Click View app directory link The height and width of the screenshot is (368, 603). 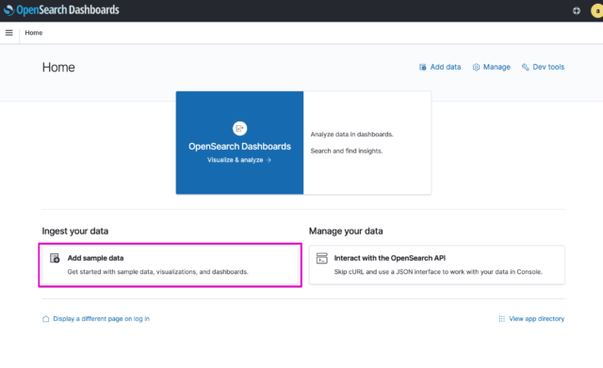pos(536,319)
